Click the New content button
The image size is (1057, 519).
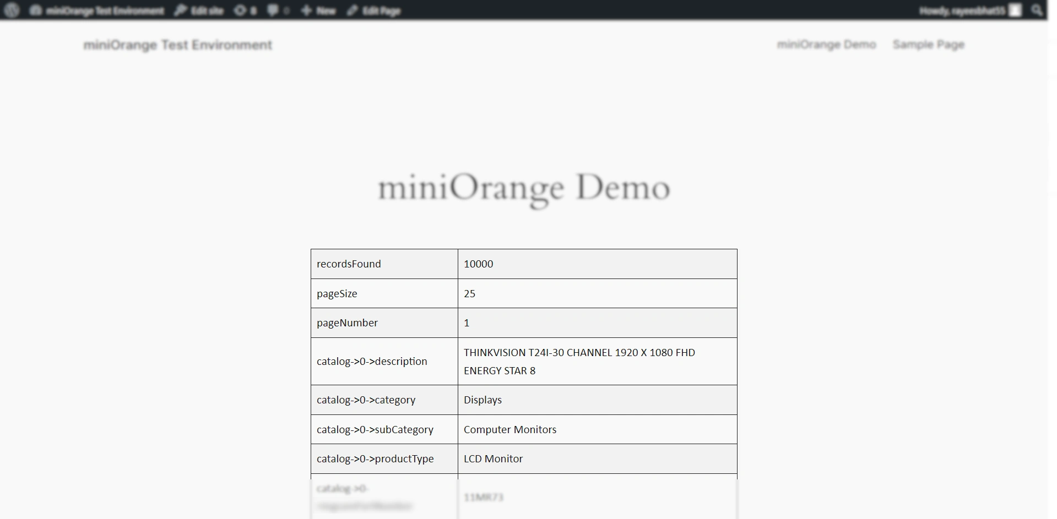click(x=318, y=10)
